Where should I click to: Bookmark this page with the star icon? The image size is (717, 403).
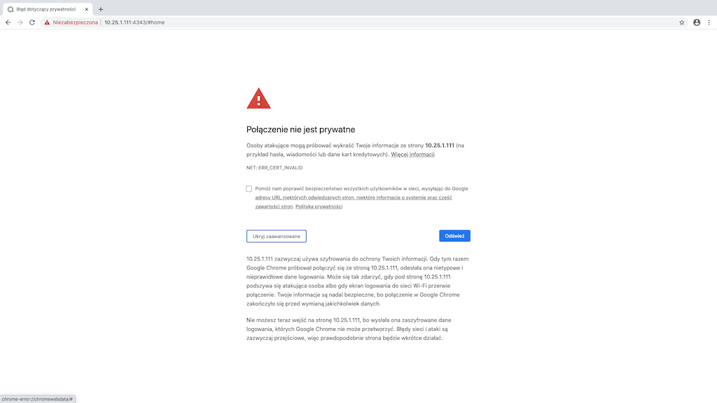[x=682, y=22]
